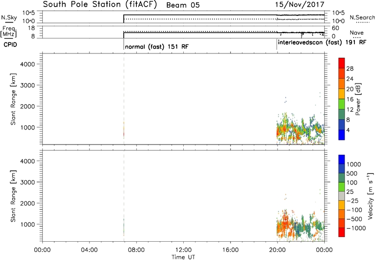This screenshot has width=375, height=260.
Task: Click the '2000' tick in velocity panel
Action: point(27,203)
